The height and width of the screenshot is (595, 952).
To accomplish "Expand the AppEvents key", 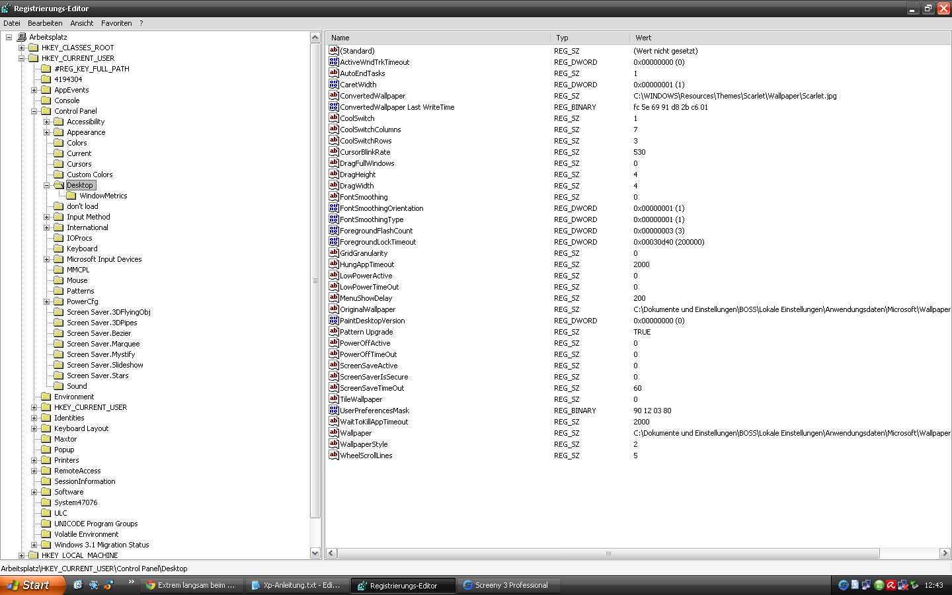I will point(34,90).
